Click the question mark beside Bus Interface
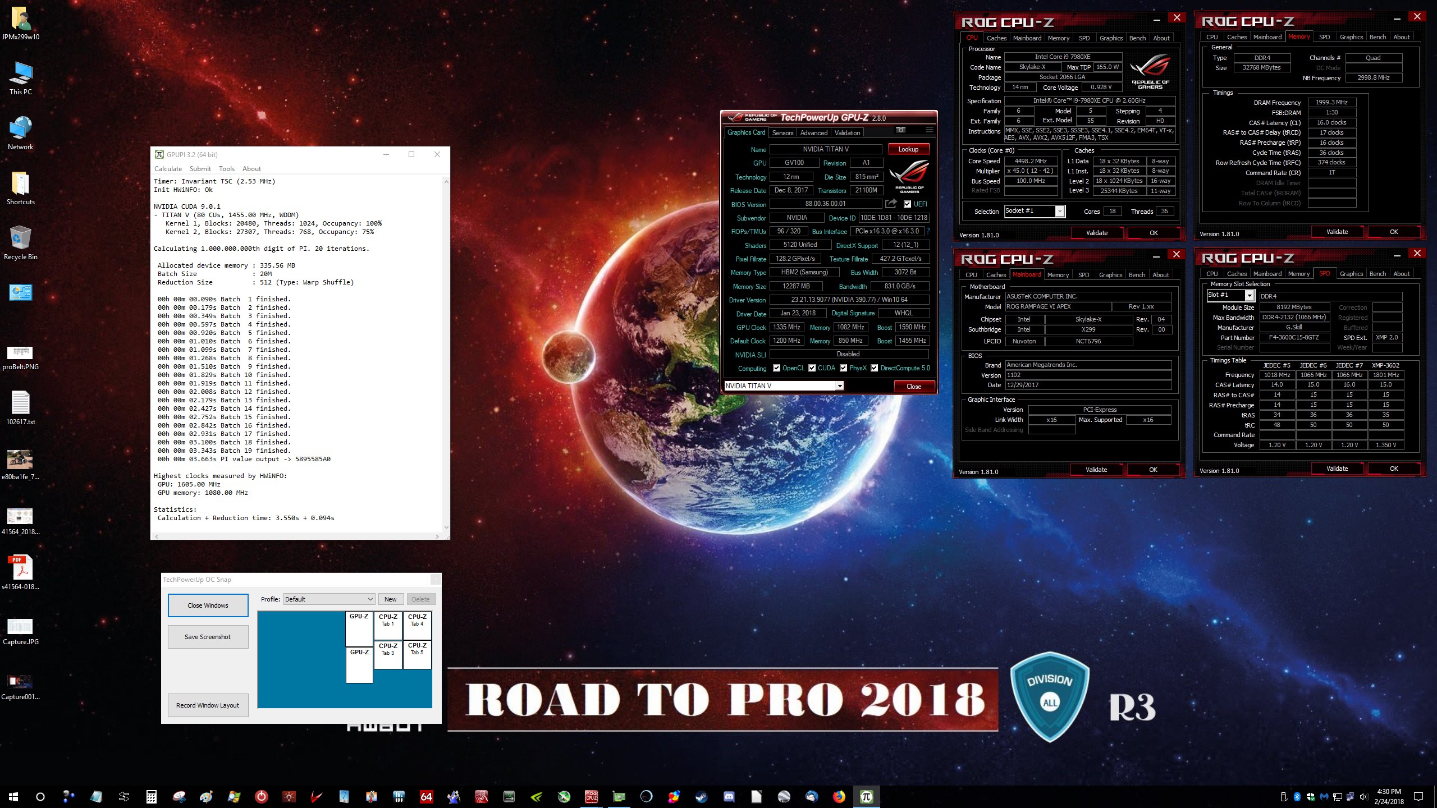1437x808 pixels. click(x=928, y=231)
